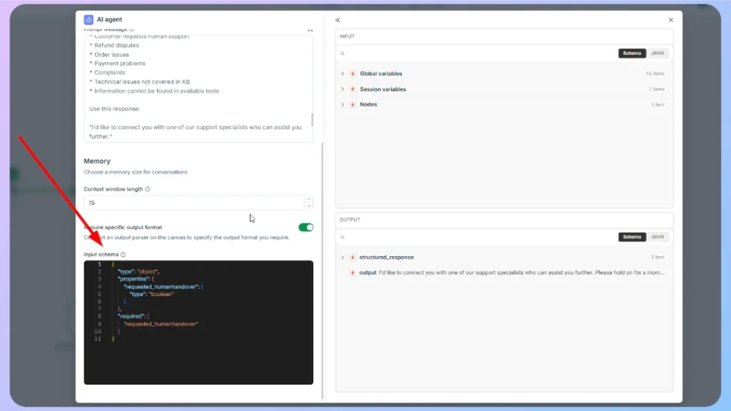Select the Global variables row
Screen dimensions: 731x411
pyautogui.click(x=503, y=73)
